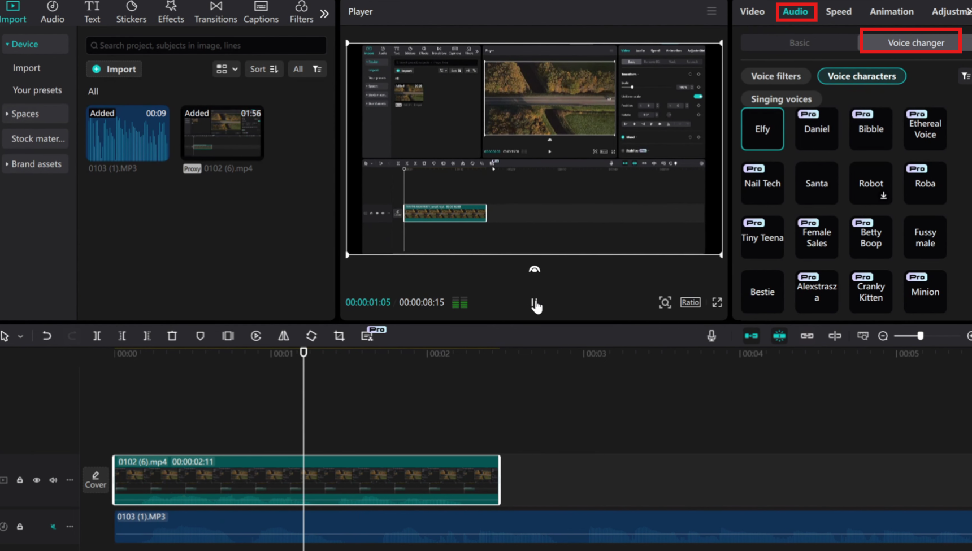Click the undo arrow in timeline toolbar
The width and height of the screenshot is (972, 551).
point(47,336)
